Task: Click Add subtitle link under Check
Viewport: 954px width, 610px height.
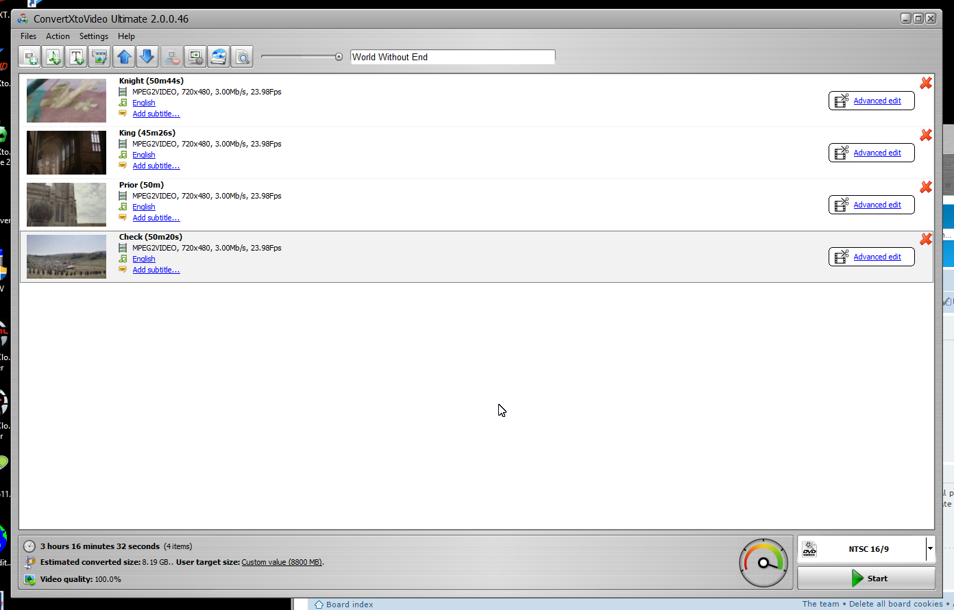Action: [x=156, y=270]
